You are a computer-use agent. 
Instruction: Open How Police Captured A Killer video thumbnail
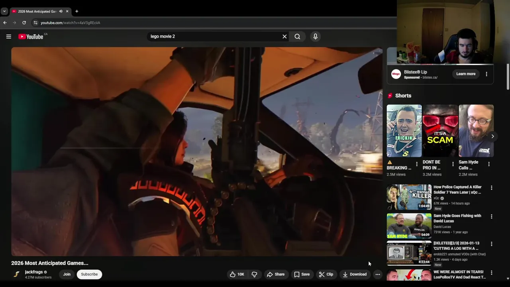(409, 197)
